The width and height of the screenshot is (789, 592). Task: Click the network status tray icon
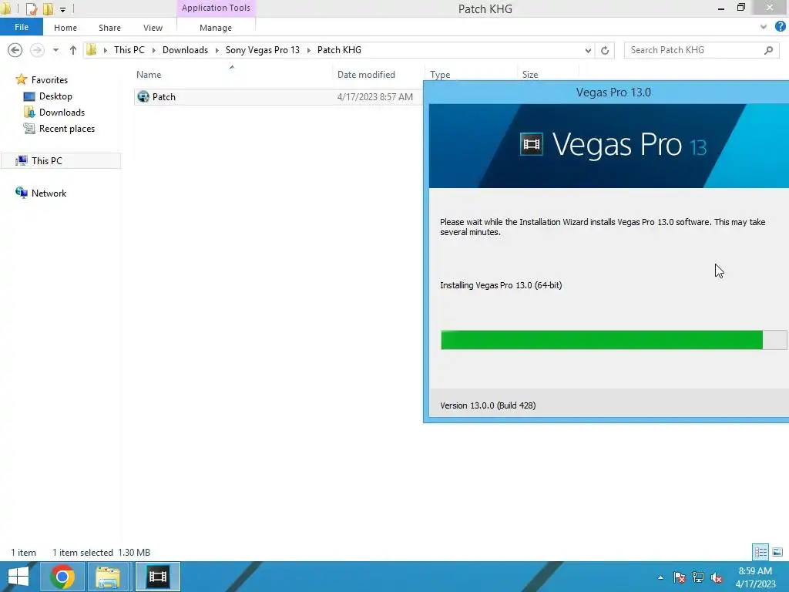[x=698, y=577]
